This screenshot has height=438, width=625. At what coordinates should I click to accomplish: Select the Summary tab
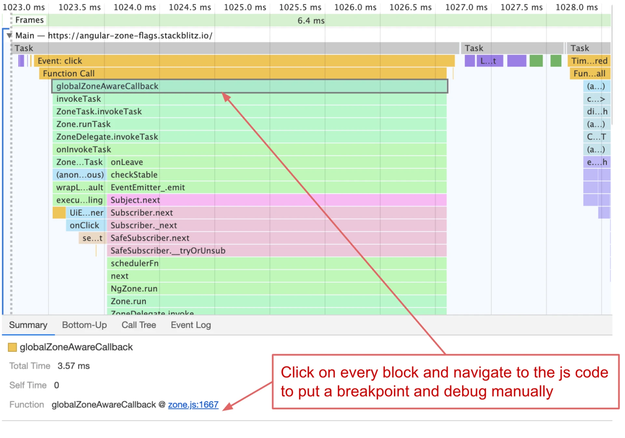[28, 325]
